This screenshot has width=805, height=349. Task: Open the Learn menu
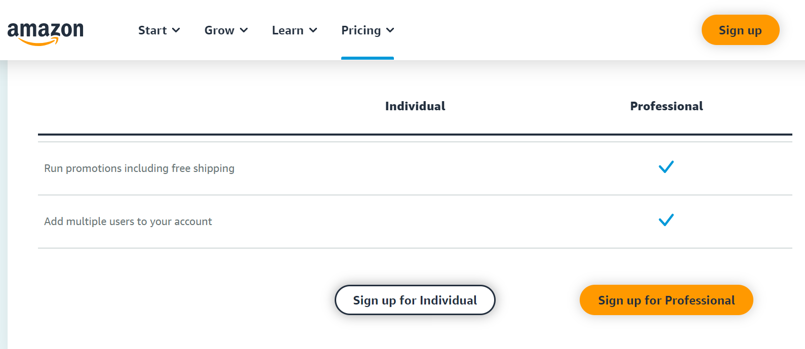[288, 30]
